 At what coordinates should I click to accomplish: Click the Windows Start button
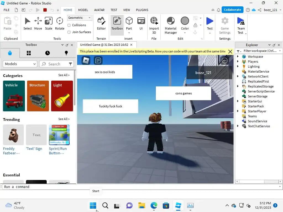pos(93,205)
